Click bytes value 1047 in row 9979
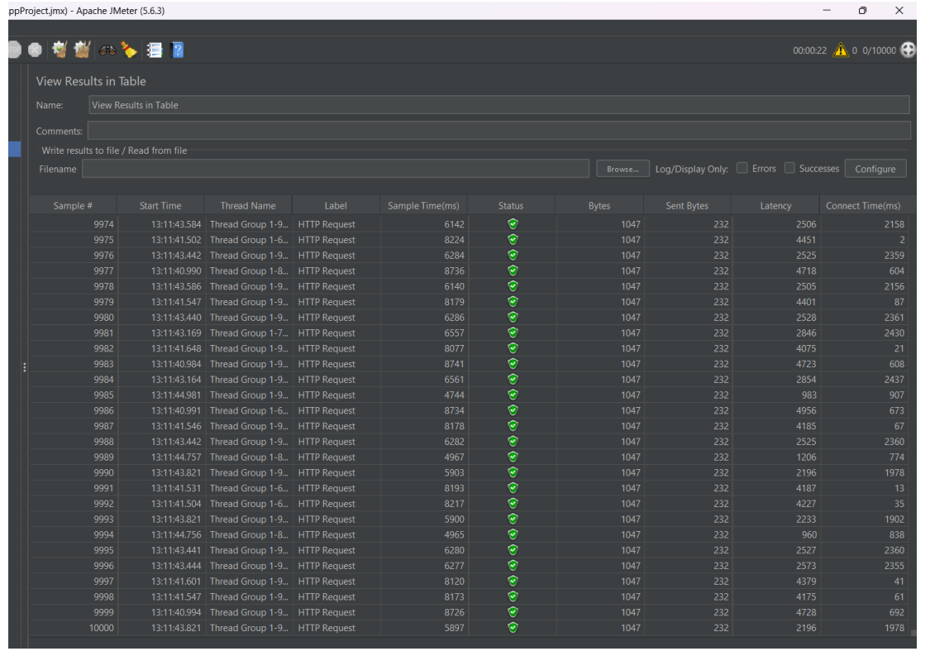 point(631,302)
